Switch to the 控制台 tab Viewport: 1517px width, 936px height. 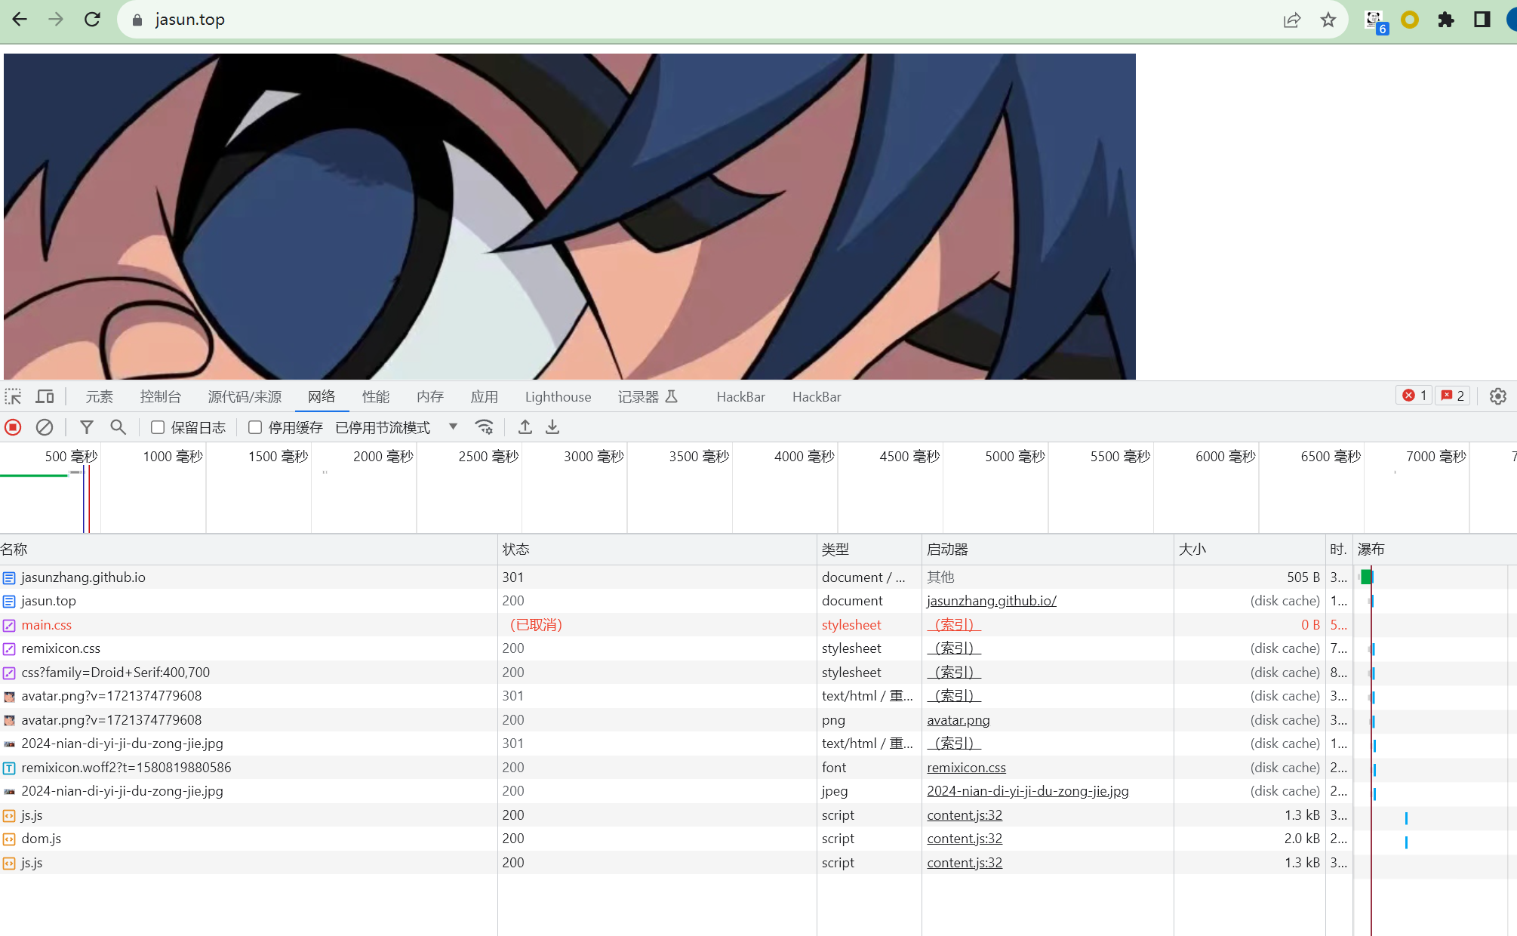coord(161,397)
